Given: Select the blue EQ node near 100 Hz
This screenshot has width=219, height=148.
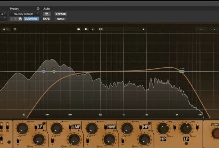Looking at the screenshot, I should tap(43, 72).
